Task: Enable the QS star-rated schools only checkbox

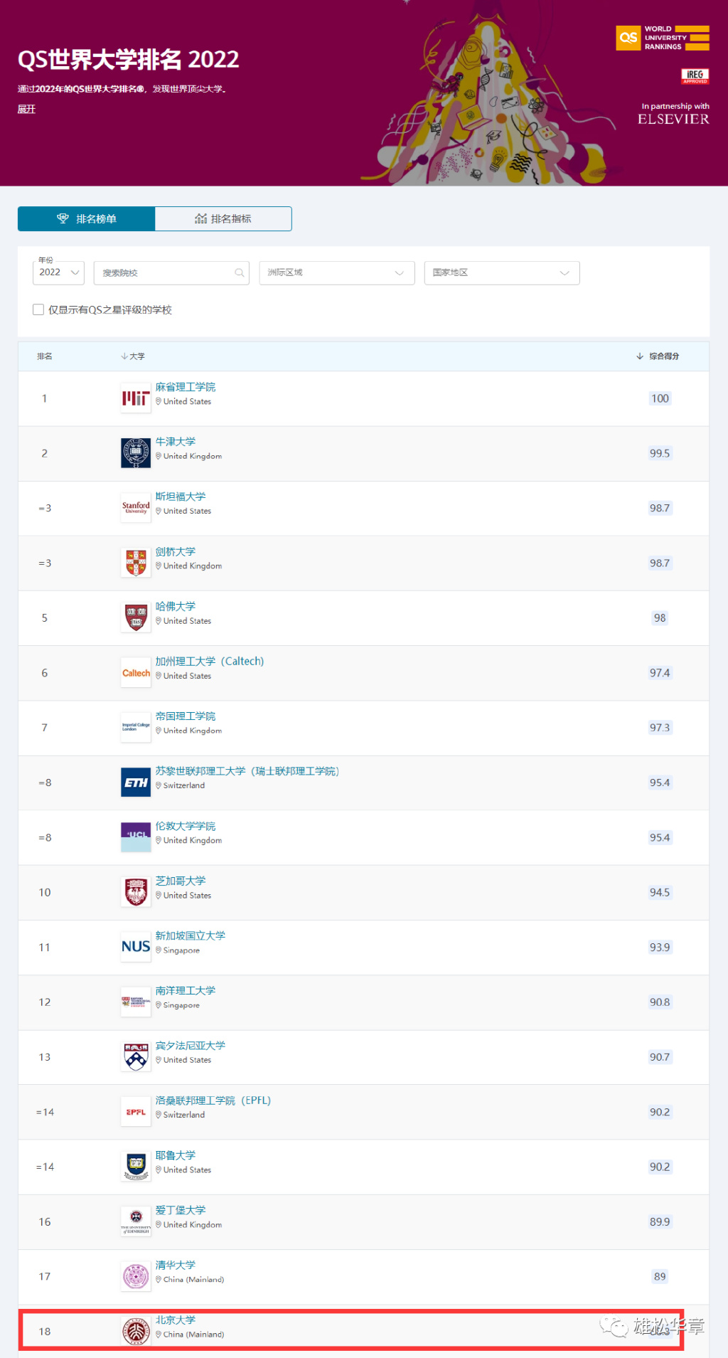Action: 38,309
